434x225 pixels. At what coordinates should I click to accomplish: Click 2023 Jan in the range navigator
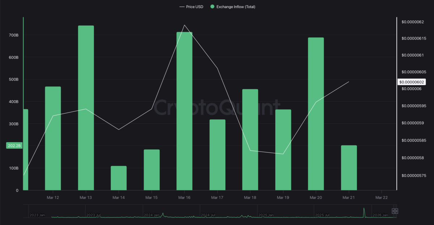[x=37, y=215]
